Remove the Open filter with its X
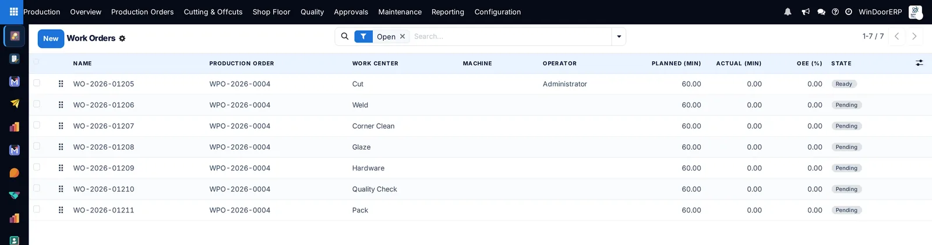 (403, 36)
